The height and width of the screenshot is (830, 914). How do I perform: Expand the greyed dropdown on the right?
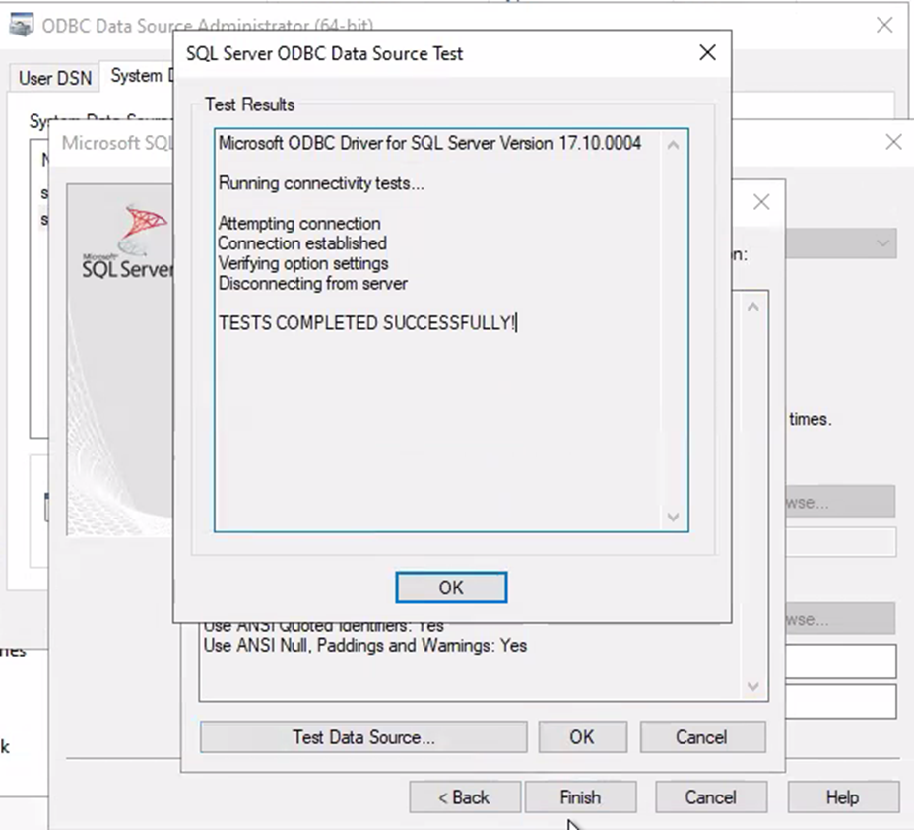click(x=881, y=242)
